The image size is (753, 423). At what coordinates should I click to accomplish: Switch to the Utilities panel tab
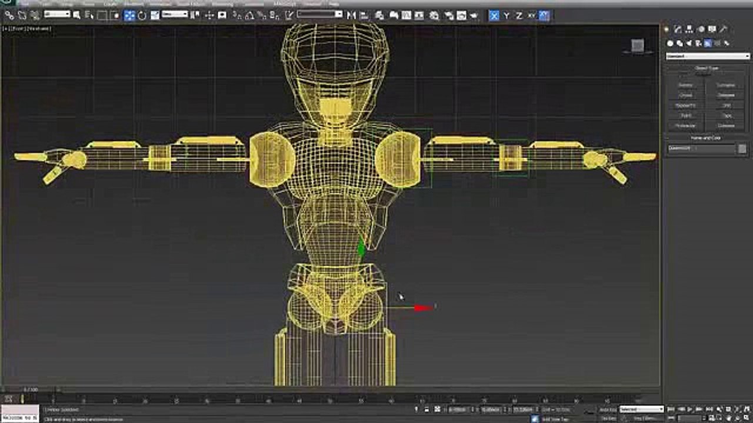pos(724,29)
